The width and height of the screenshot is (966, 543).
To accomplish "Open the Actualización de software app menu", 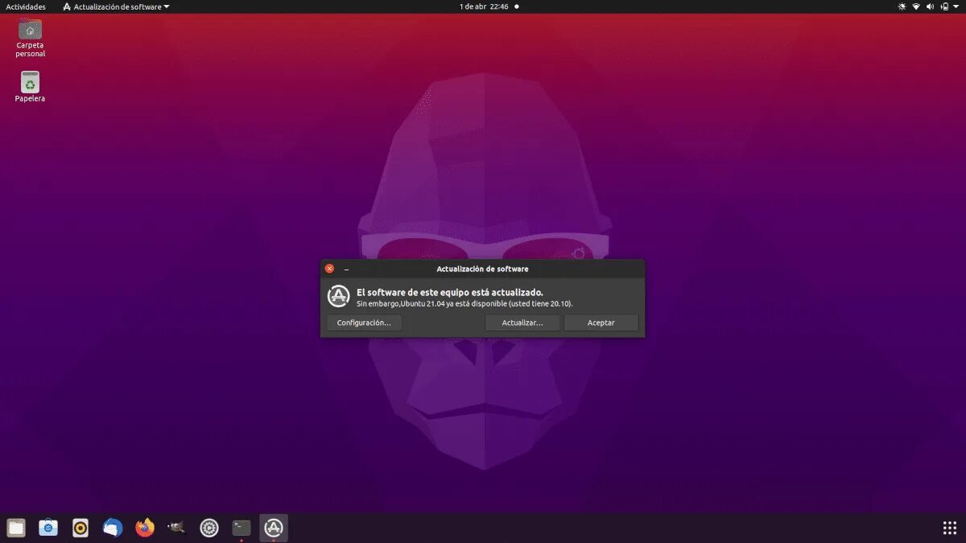I will pyautogui.click(x=118, y=6).
